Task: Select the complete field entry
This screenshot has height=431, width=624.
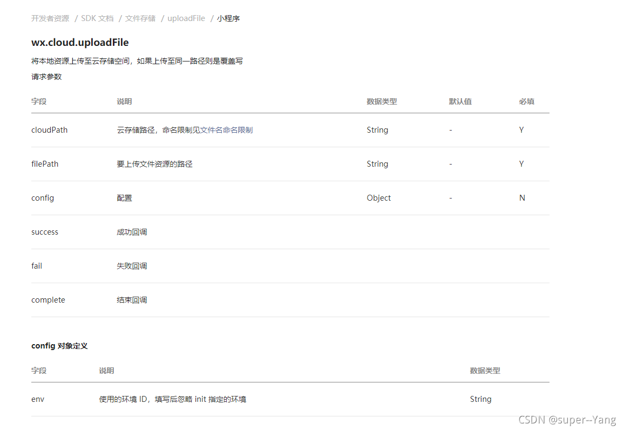Action: pos(48,299)
